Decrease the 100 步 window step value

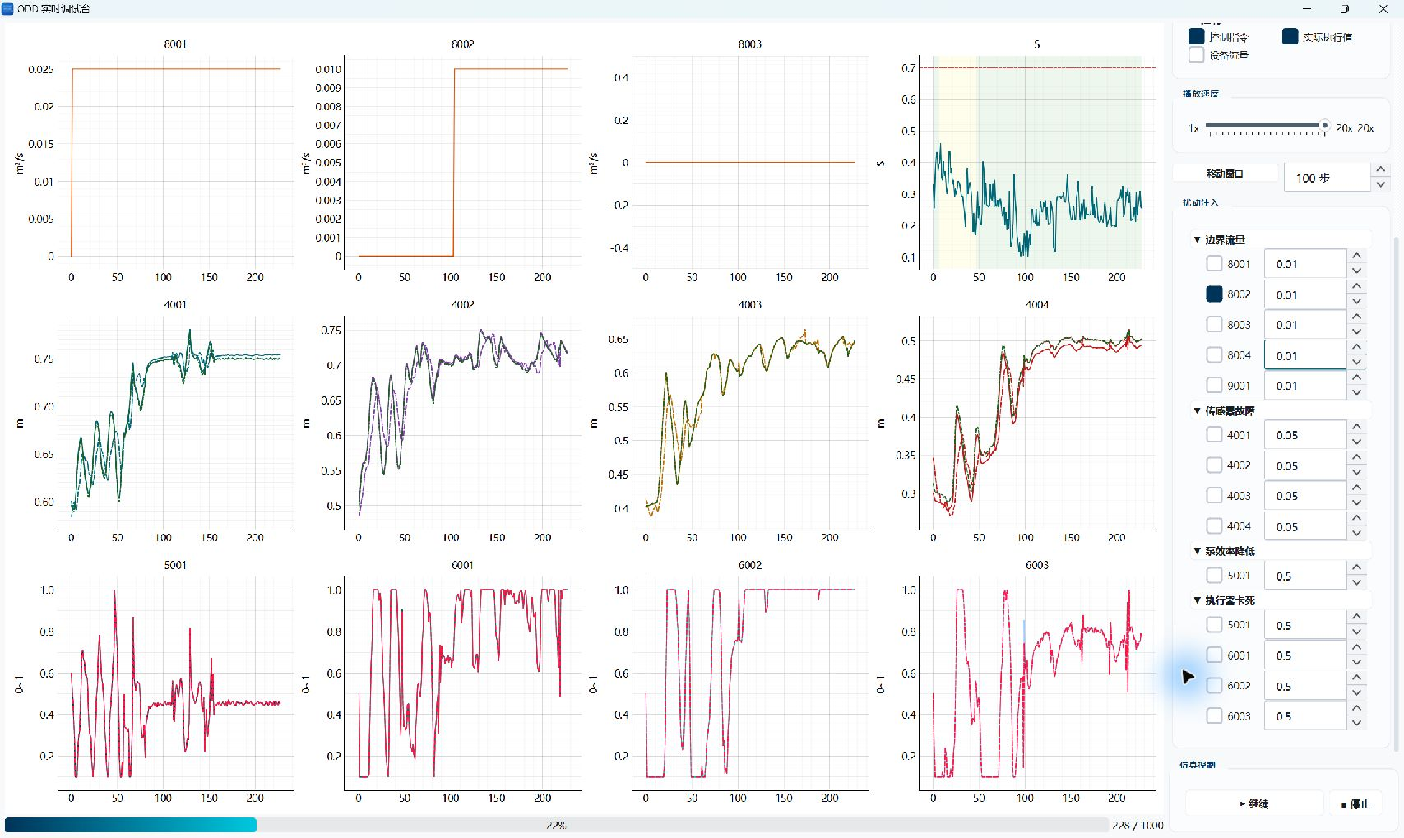(x=1381, y=185)
